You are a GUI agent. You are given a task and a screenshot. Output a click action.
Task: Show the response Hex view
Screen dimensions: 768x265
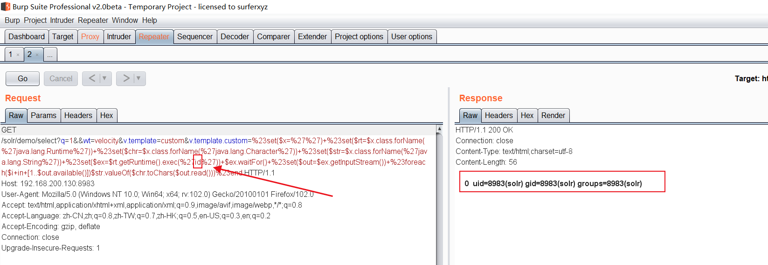coord(527,115)
